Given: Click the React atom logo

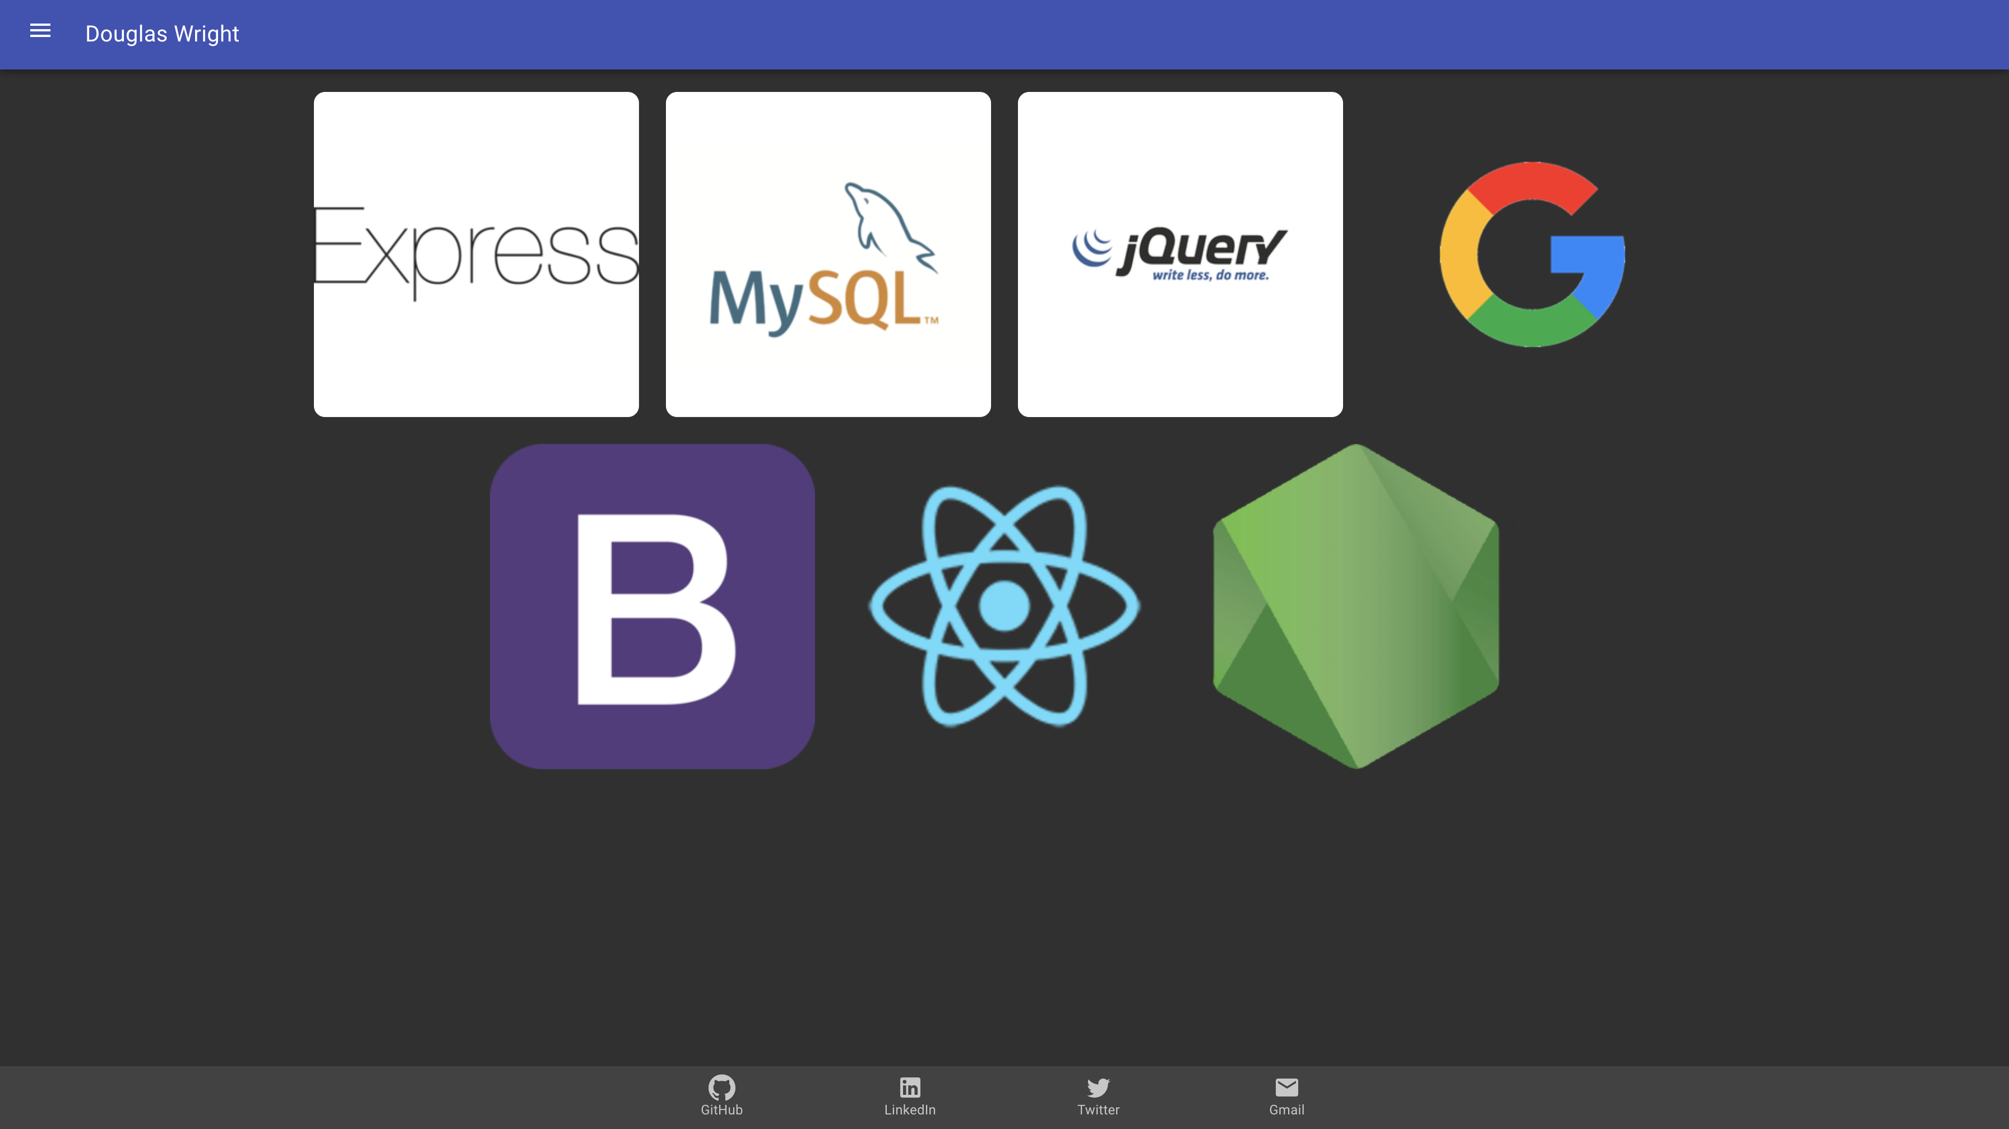Looking at the screenshot, I should click(1004, 607).
